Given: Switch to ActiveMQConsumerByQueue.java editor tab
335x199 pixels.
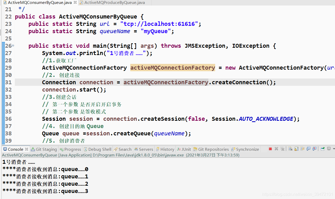Looking at the screenshot, I should [x=40, y=3].
